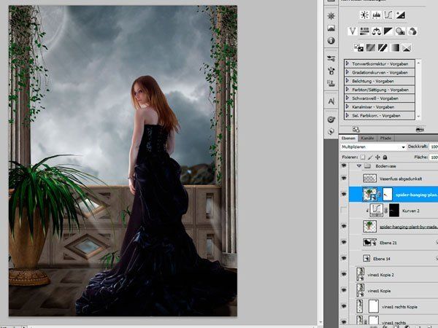Expand Gradationskurven - Vorgaben presets
Image resolution: width=438 pixels, height=328 pixels.
(x=347, y=72)
